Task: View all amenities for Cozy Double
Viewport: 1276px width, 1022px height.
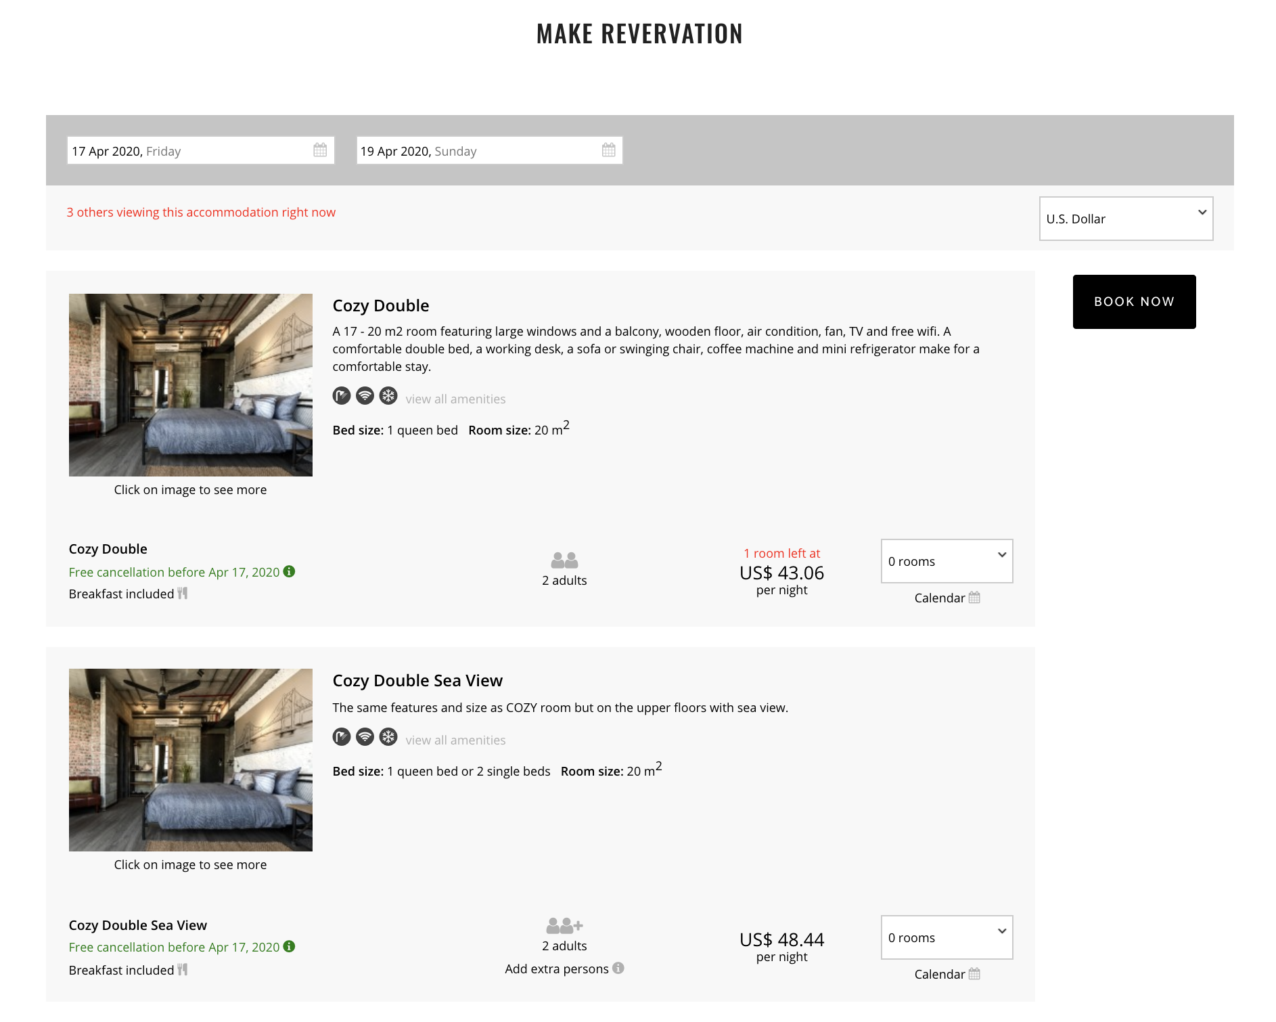Action: pos(455,399)
